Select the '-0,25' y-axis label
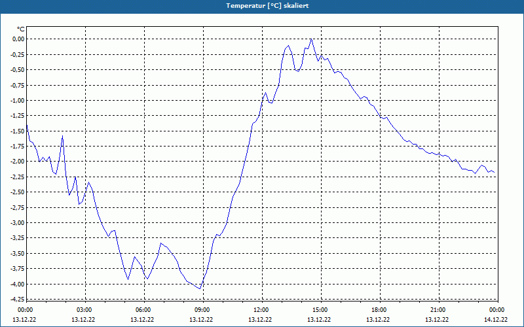 18,54
